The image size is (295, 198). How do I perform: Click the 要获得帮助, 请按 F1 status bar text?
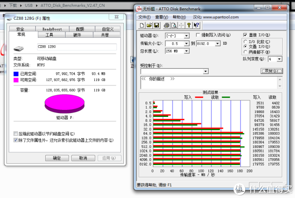click(154, 185)
